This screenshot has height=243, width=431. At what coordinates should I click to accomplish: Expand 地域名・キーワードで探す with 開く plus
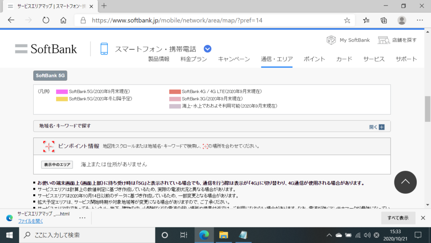coord(377,127)
